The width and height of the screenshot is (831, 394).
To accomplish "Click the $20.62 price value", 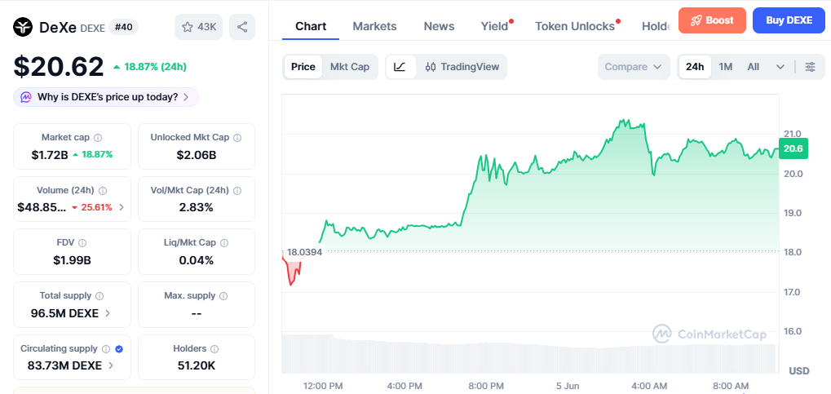I will pos(59,67).
